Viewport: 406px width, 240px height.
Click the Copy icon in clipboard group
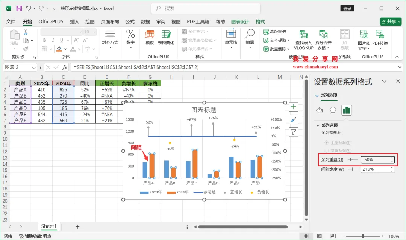coord(26,40)
